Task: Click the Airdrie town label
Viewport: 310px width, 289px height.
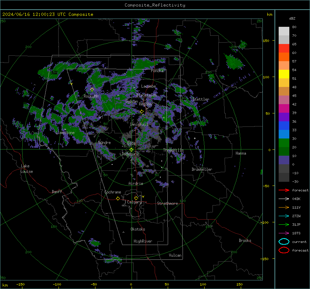Action: 136,184
